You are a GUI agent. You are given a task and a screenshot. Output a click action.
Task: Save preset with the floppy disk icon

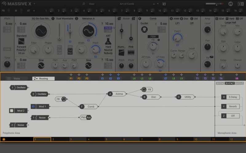click(164, 4)
